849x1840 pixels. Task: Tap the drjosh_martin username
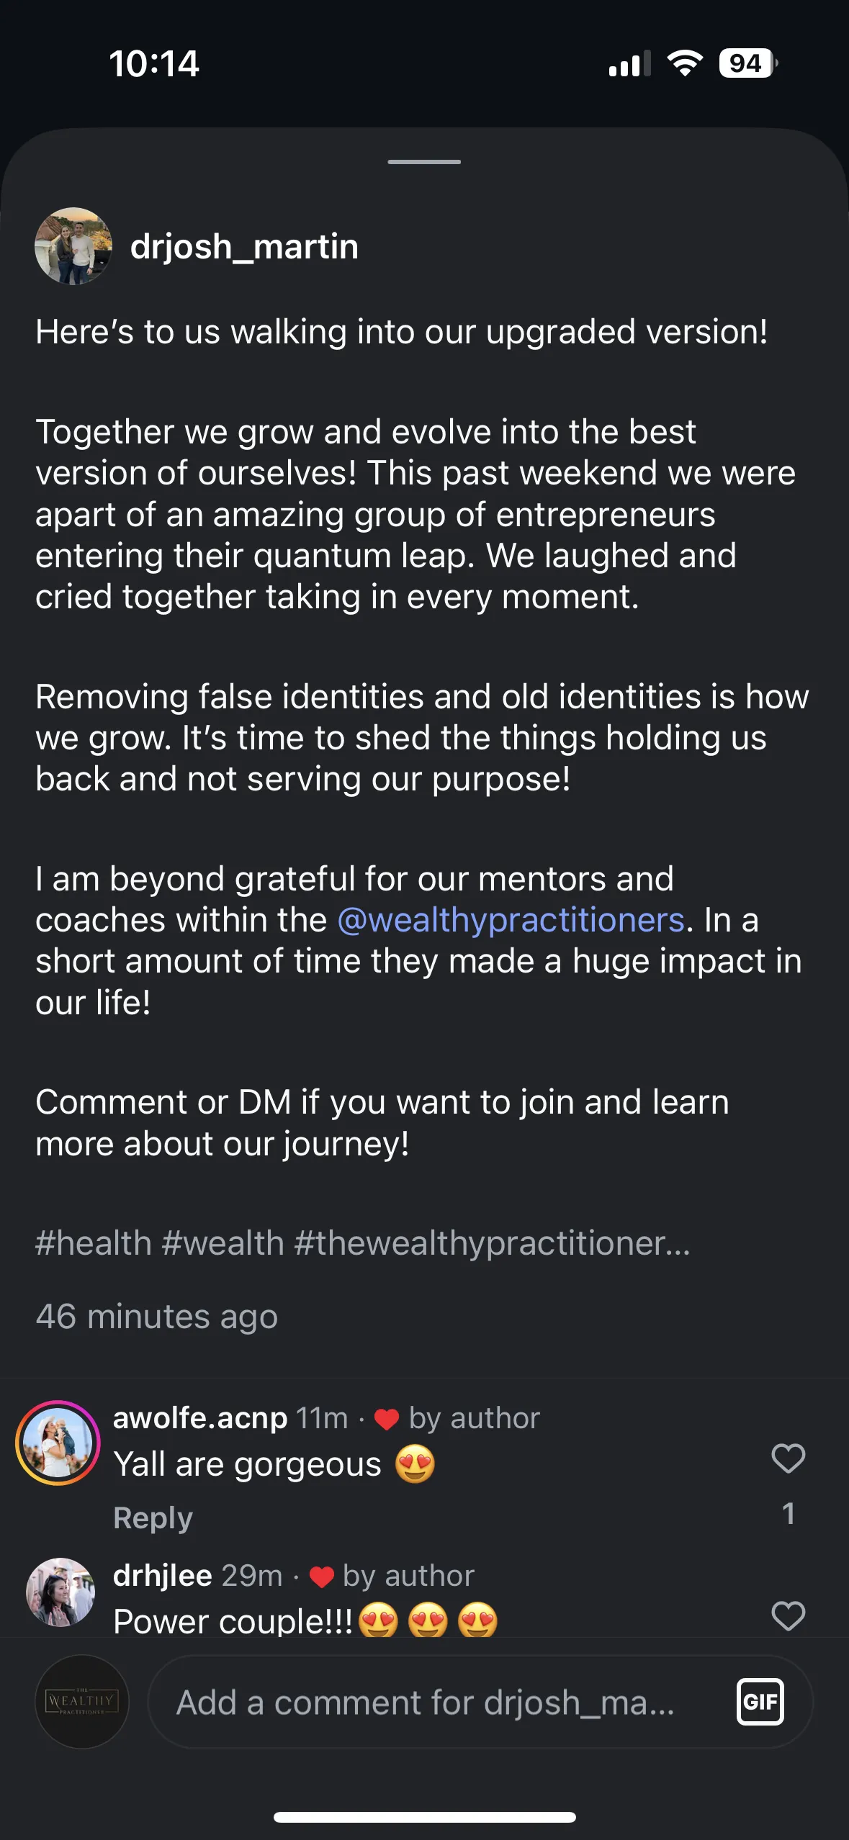pos(244,246)
